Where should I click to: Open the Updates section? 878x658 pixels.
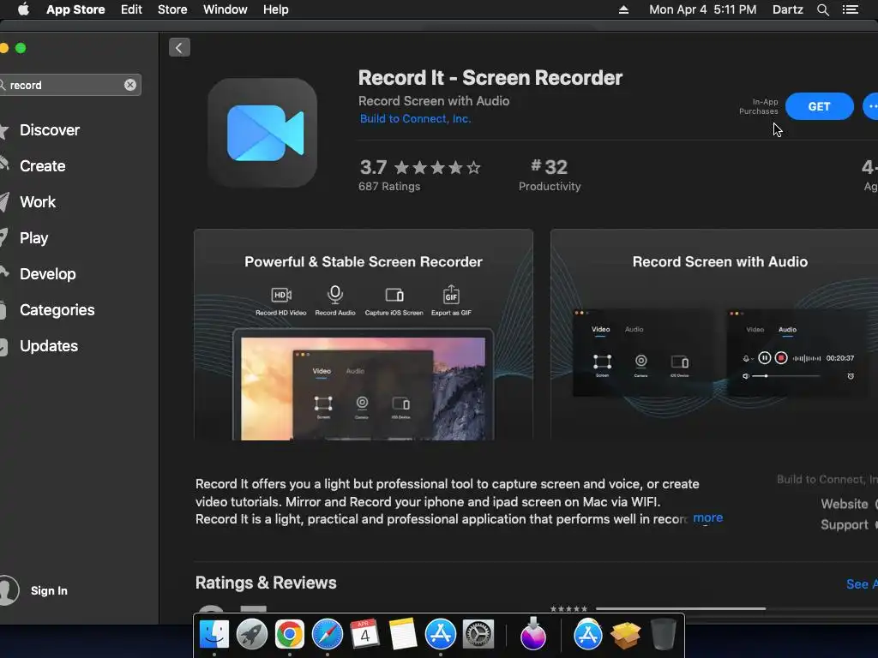[x=49, y=346]
